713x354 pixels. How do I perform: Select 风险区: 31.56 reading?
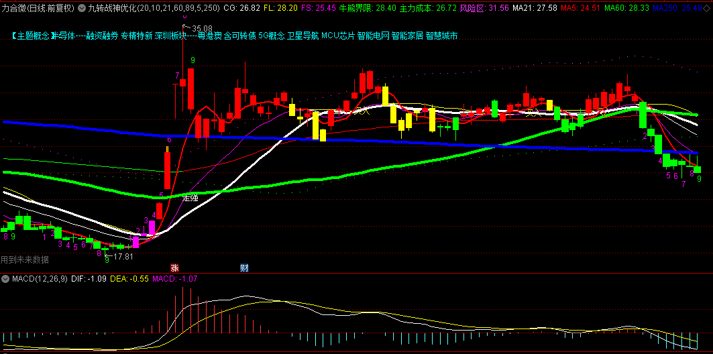484,8
